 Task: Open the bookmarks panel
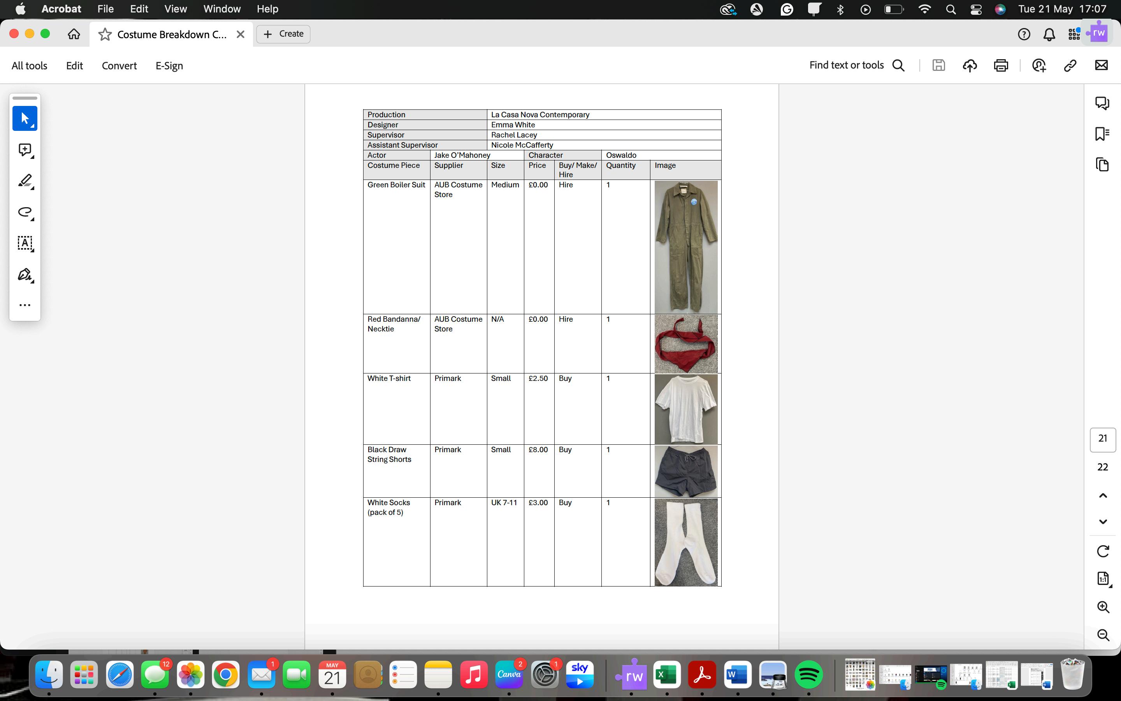click(1102, 134)
